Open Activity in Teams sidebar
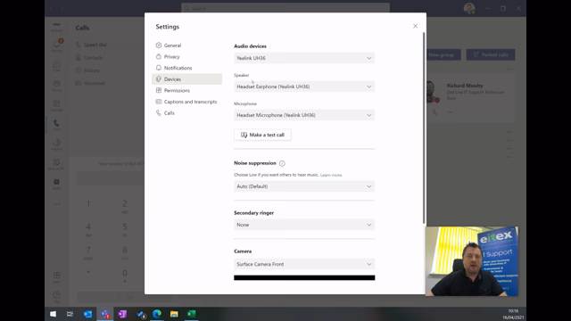571x321 pixels. pos(56,45)
